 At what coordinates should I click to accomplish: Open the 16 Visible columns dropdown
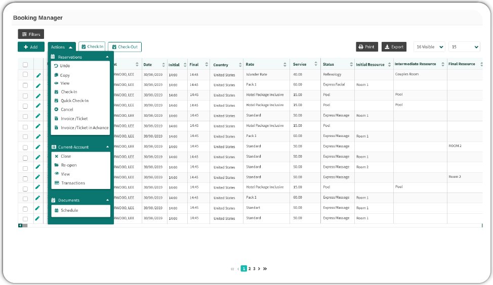click(430, 47)
